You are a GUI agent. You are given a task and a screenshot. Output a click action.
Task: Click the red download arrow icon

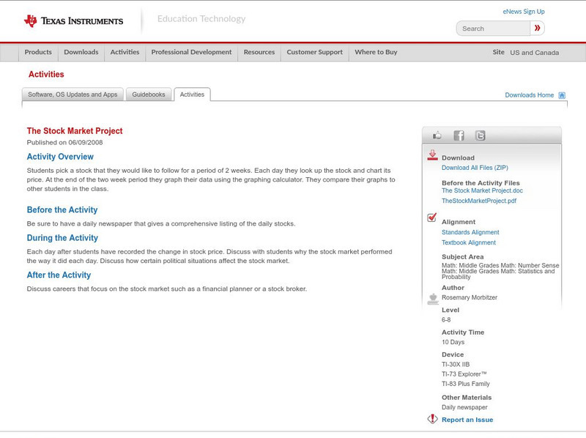[433, 154]
